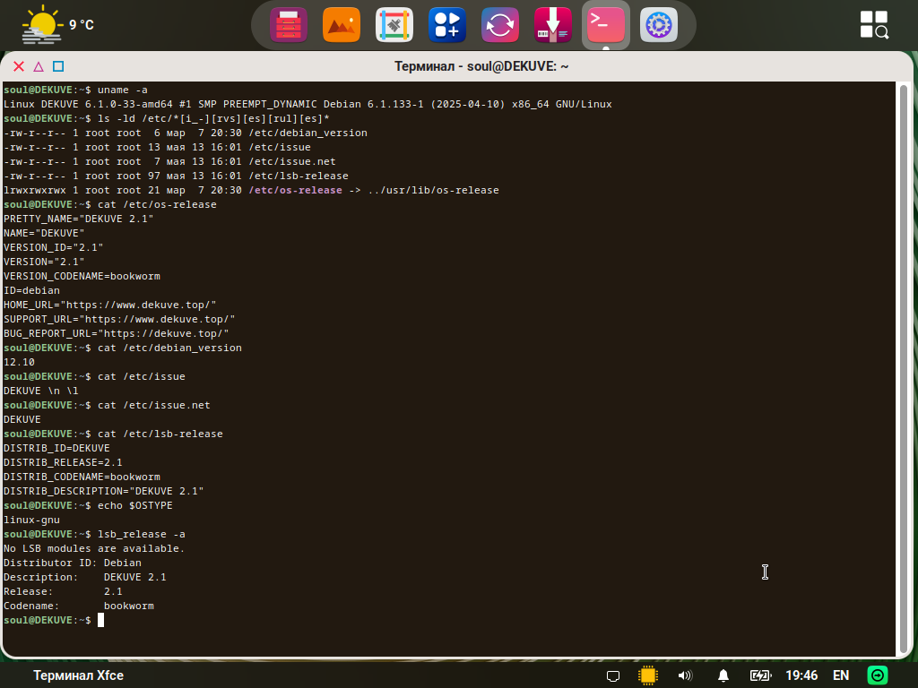Launch the update sync dock icon
The height and width of the screenshot is (688, 918).
click(499, 24)
